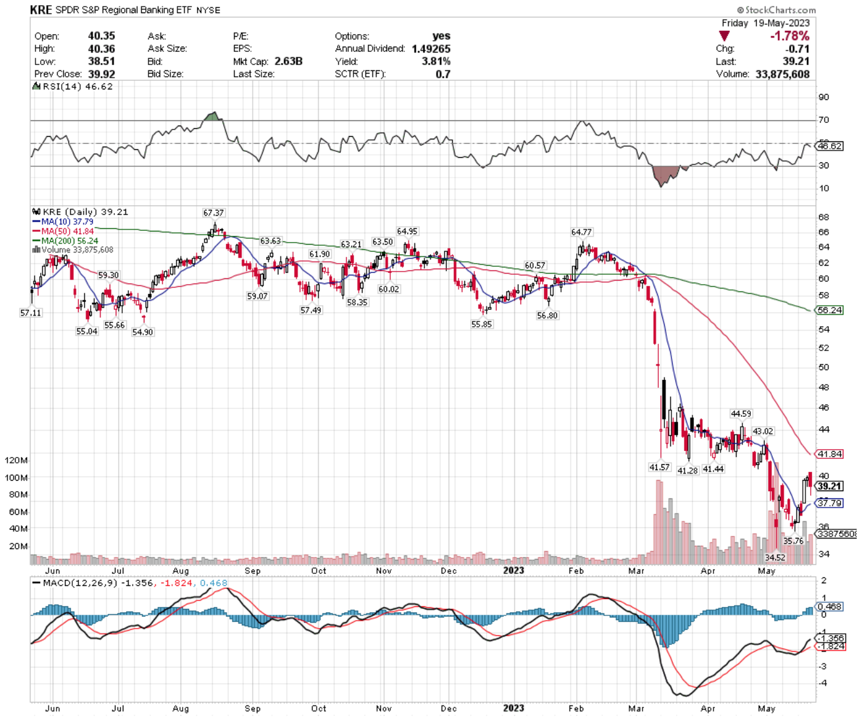858x718 pixels.
Task: Click the MA(50) 41.84 legend text
Action: pyautogui.click(x=68, y=231)
